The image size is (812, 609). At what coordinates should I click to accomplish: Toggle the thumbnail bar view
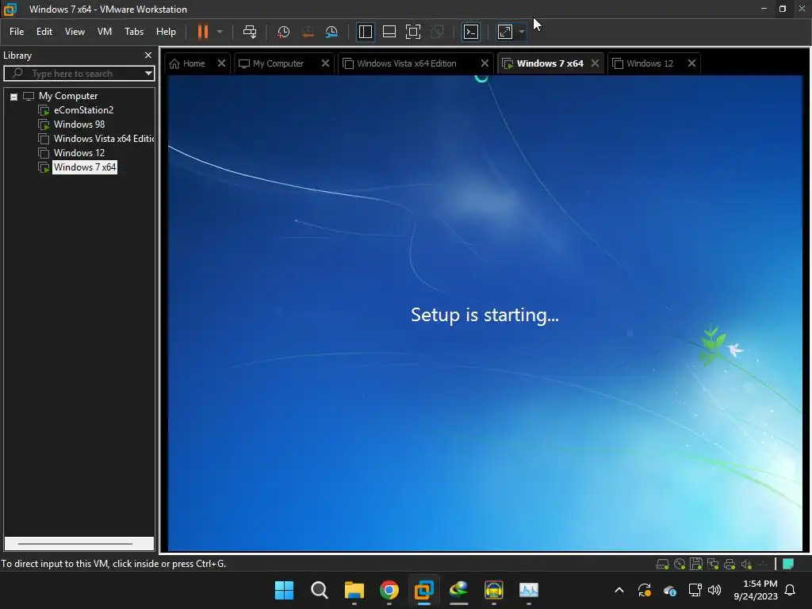tap(389, 32)
